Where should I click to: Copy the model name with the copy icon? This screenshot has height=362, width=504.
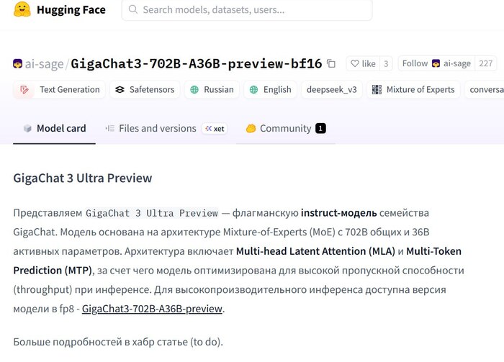(331, 63)
